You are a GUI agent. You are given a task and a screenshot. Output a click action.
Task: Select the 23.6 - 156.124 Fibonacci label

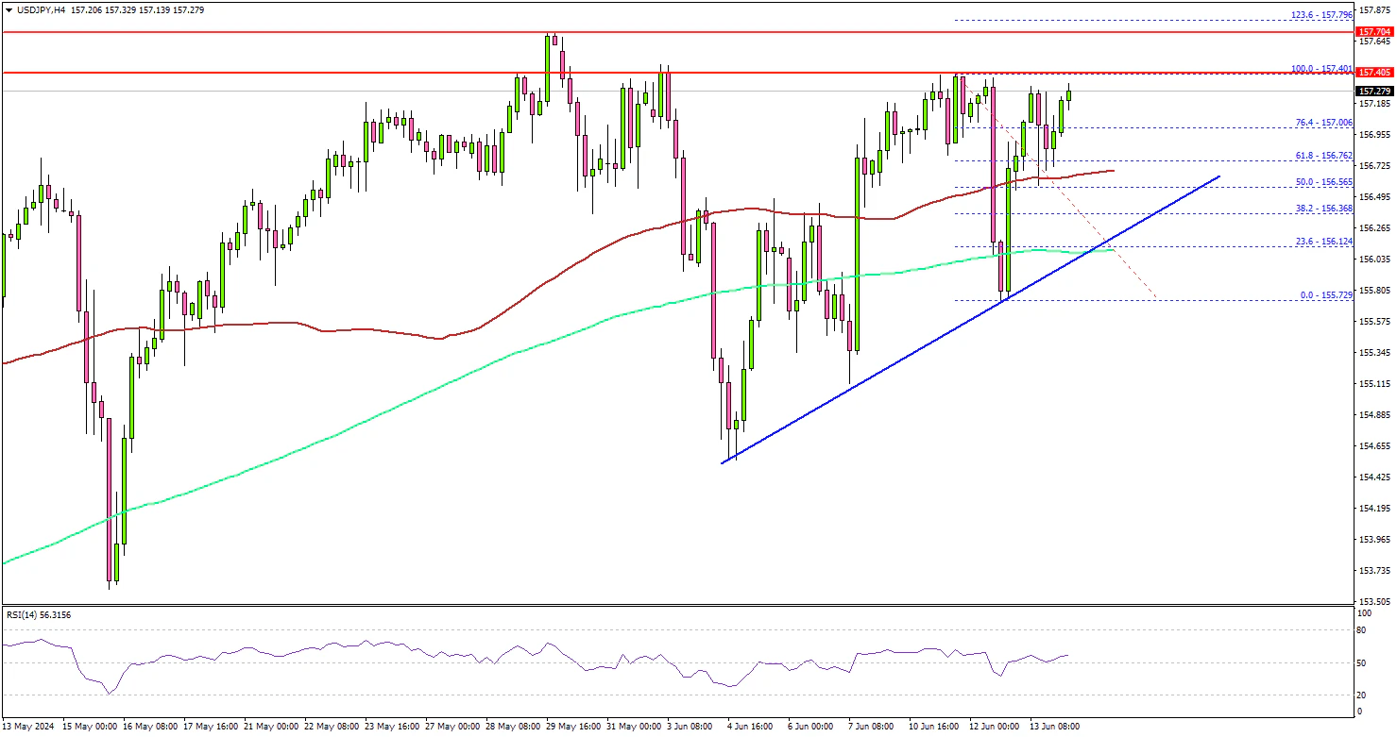click(1322, 242)
